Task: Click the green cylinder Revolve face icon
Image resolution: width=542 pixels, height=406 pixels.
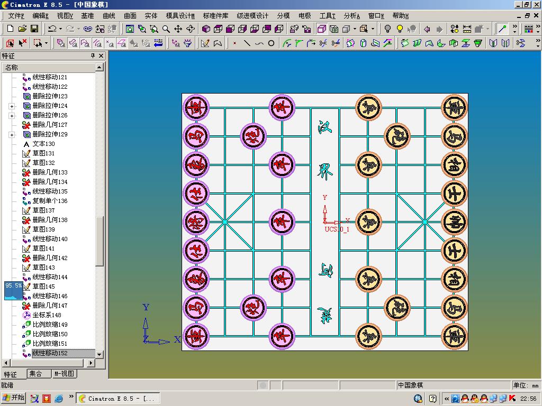Action: [x=363, y=43]
